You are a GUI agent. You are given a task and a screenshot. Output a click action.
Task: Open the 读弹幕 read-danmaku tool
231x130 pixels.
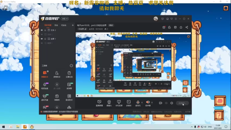pyautogui.click(x=69, y=86)
